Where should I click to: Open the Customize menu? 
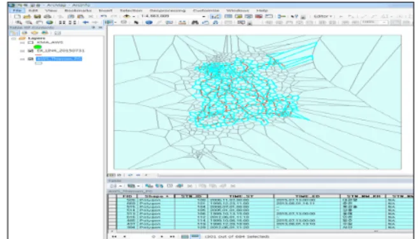coord(206,10)
